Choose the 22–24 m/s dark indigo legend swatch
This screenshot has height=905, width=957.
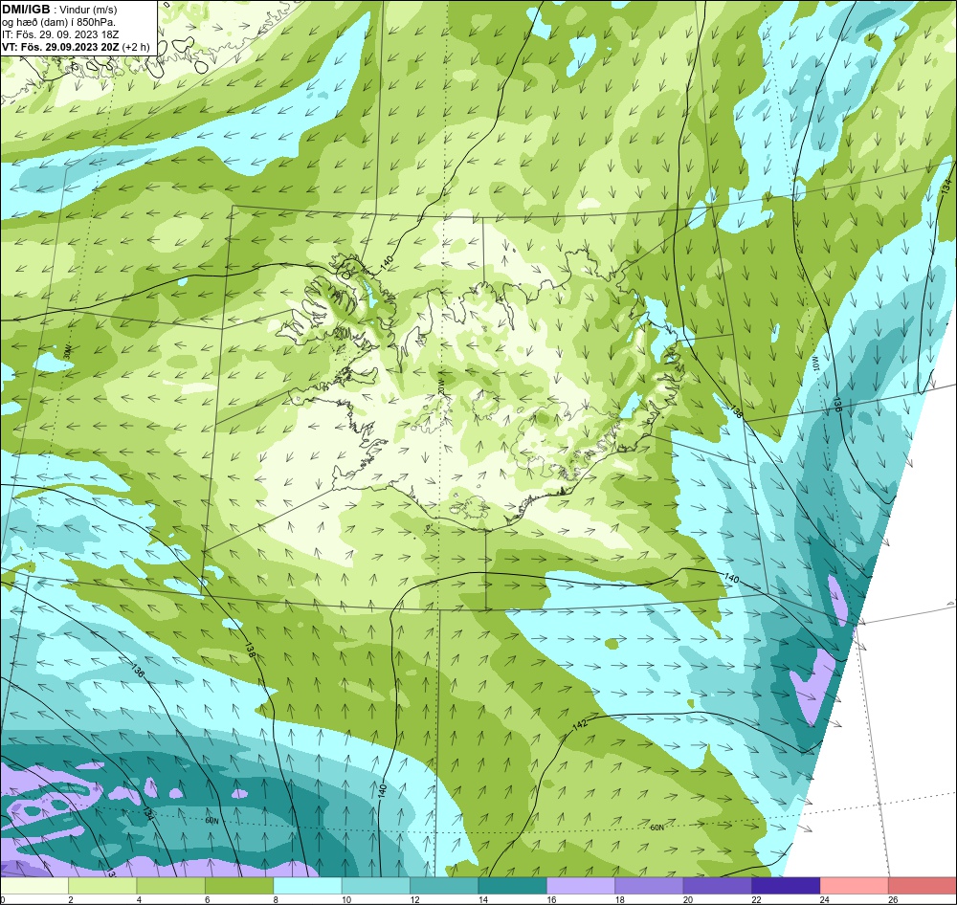786,885
